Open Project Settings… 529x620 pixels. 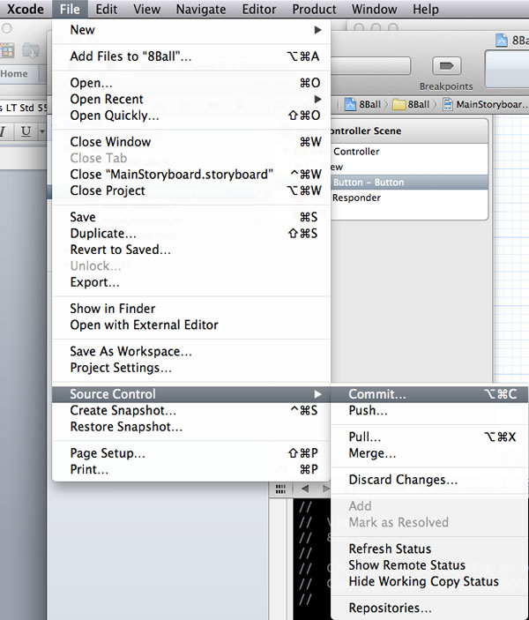pos(191,368)
